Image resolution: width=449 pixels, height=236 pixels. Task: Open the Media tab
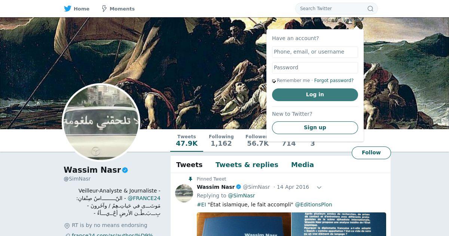(302, 165)
